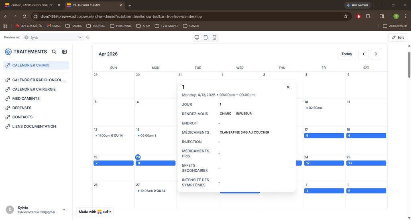Bookmark this page with the star icon

(x=346, y=16)
